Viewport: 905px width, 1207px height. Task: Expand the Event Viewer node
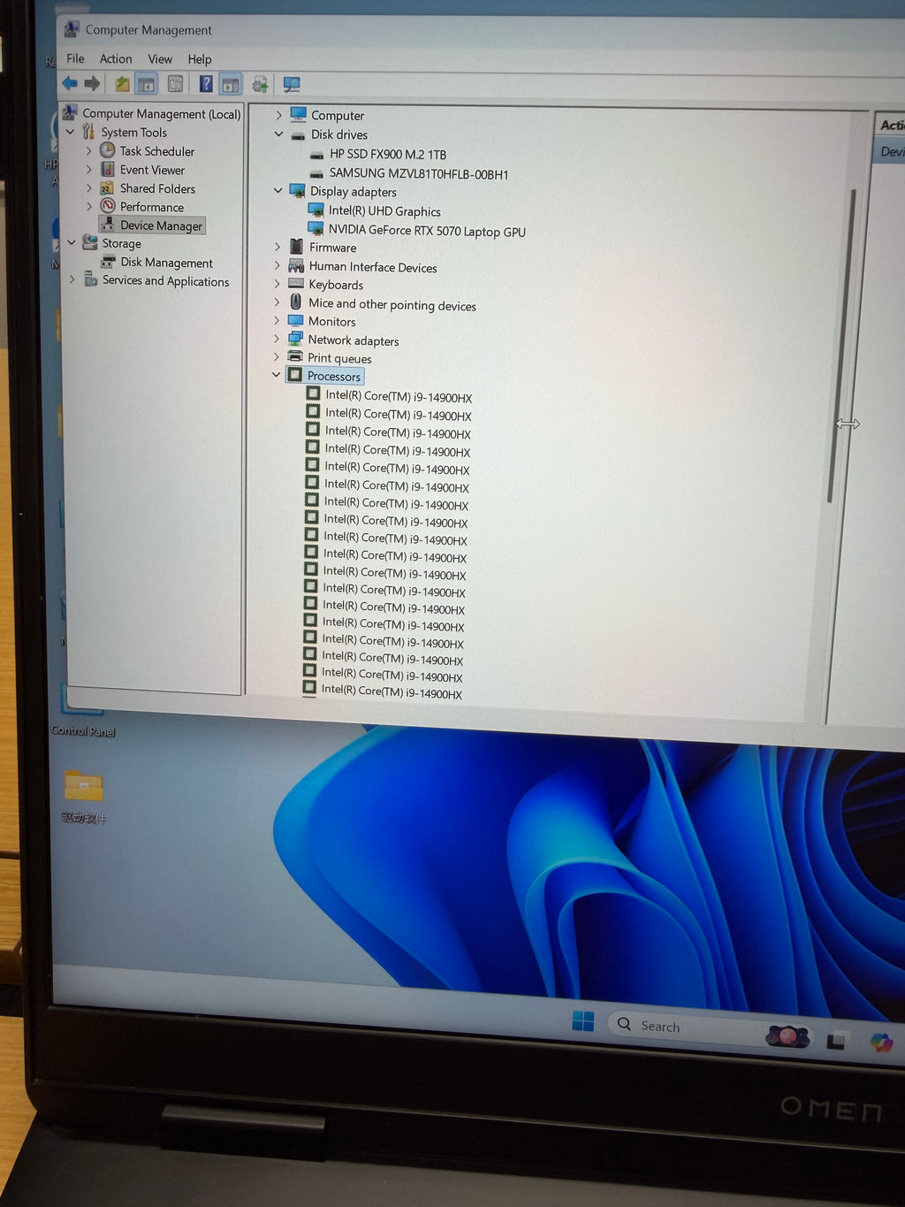click(88, 170)
